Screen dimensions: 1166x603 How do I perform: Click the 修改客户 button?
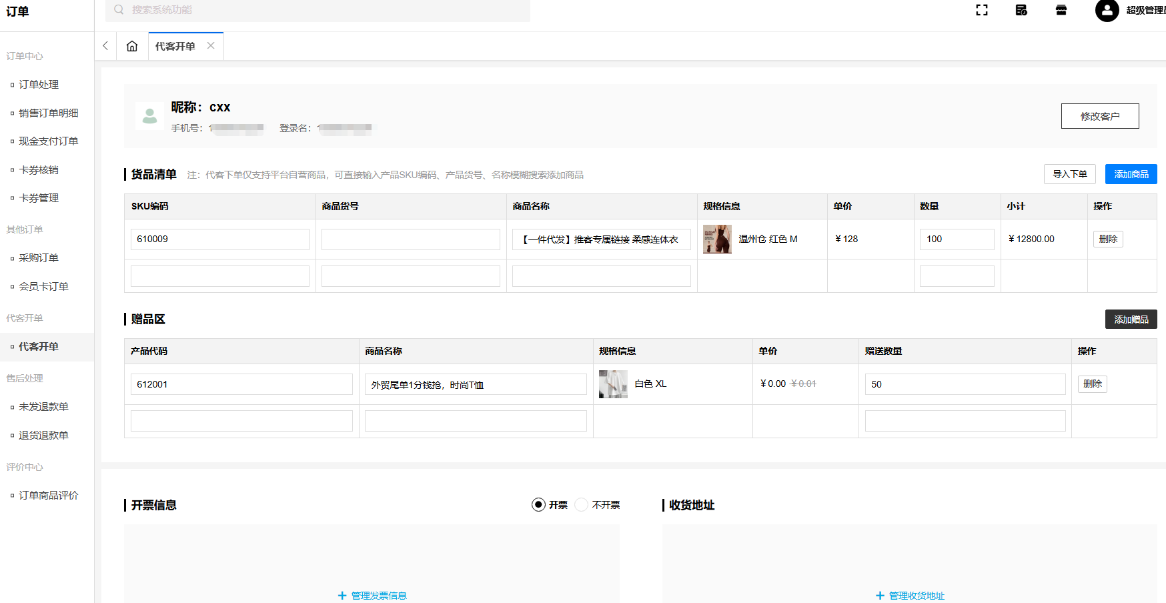[x=1100, y=116]
